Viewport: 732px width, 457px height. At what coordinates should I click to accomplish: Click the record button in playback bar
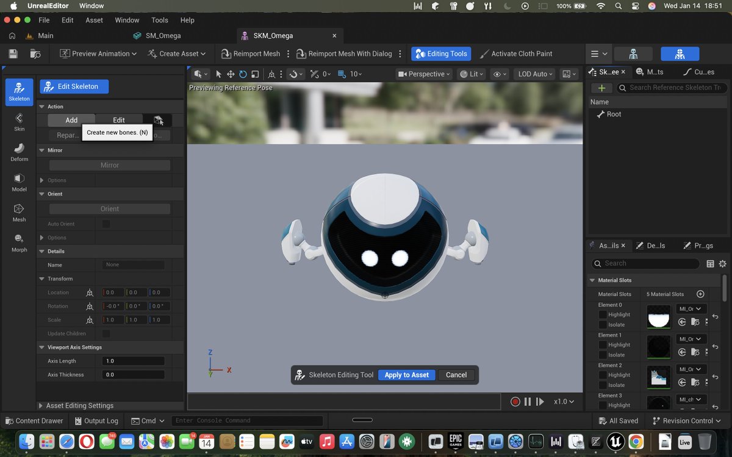click(515, 402)
